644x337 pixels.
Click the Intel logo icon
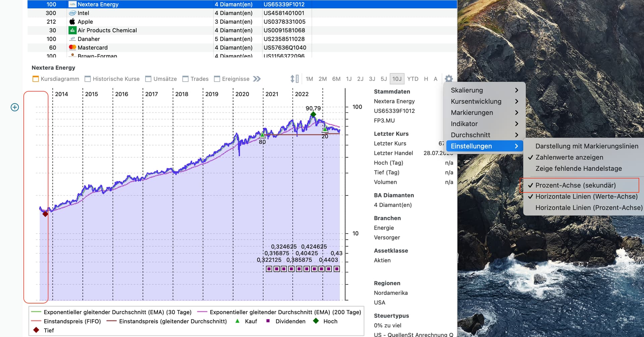(72, 13)
